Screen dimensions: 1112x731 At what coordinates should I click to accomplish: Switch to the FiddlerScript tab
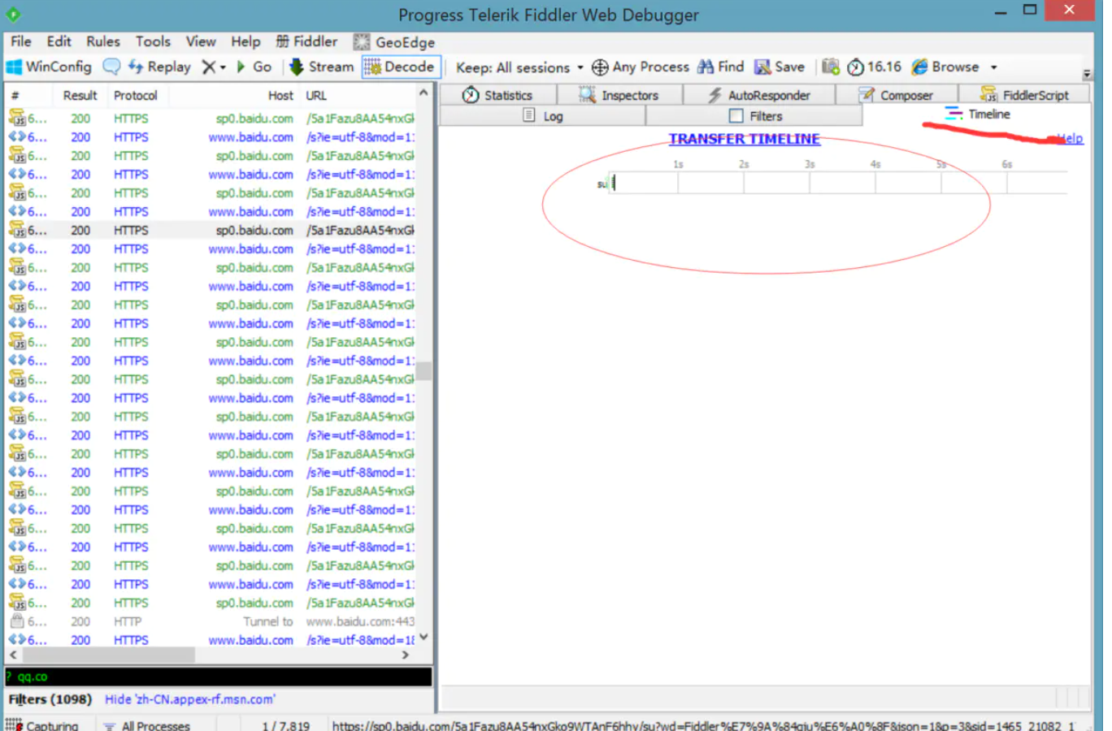[1024, 95]
